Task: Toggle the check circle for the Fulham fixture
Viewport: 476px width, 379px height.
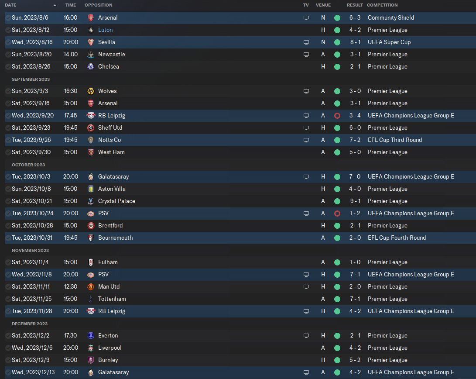Action: tap(8, 262)
